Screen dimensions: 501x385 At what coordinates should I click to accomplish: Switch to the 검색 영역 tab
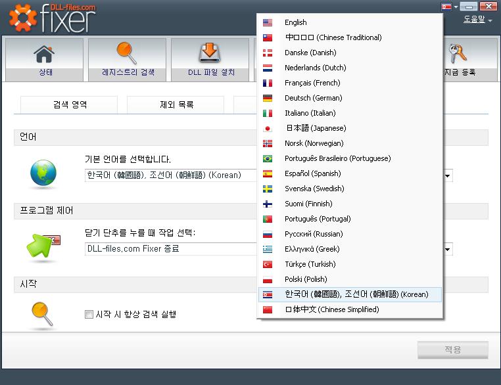pyautogui.click(x=69, y=104)
